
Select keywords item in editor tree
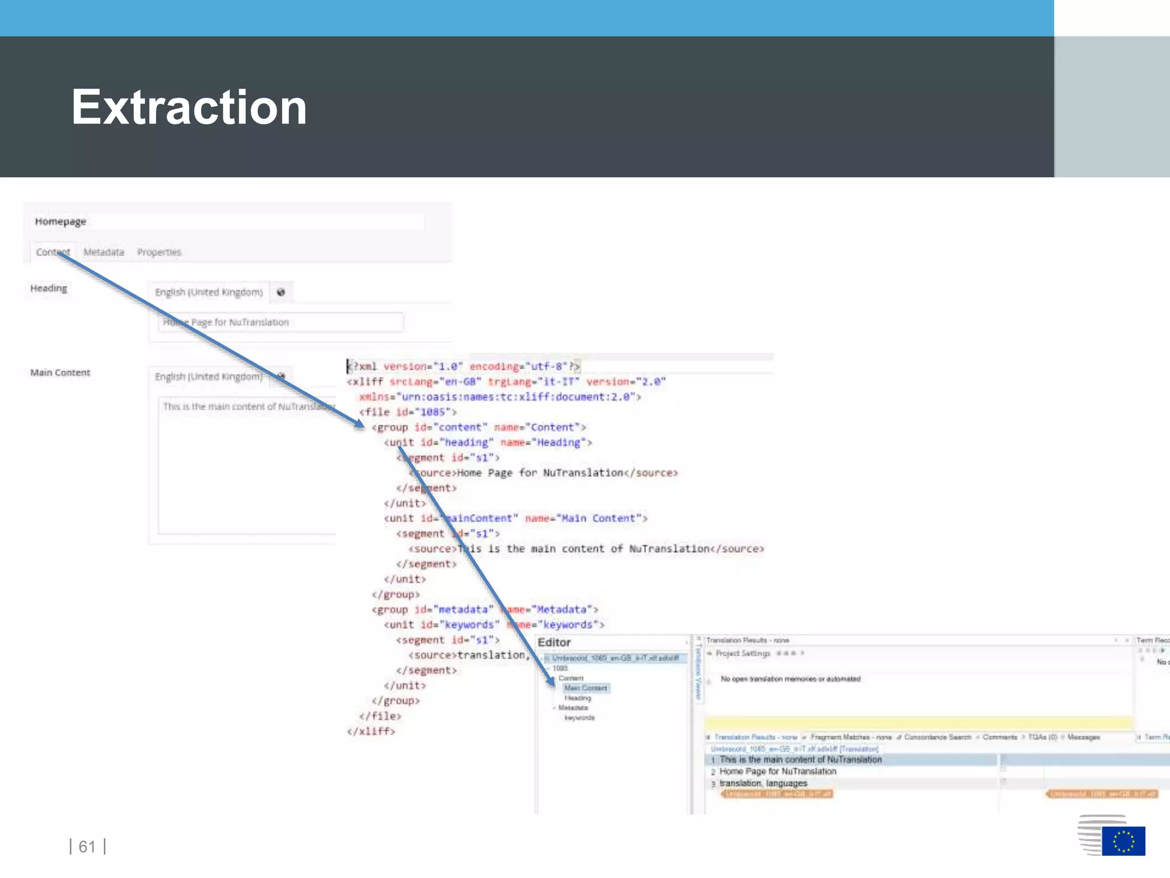pyautogui.click(x=579, y=718)
